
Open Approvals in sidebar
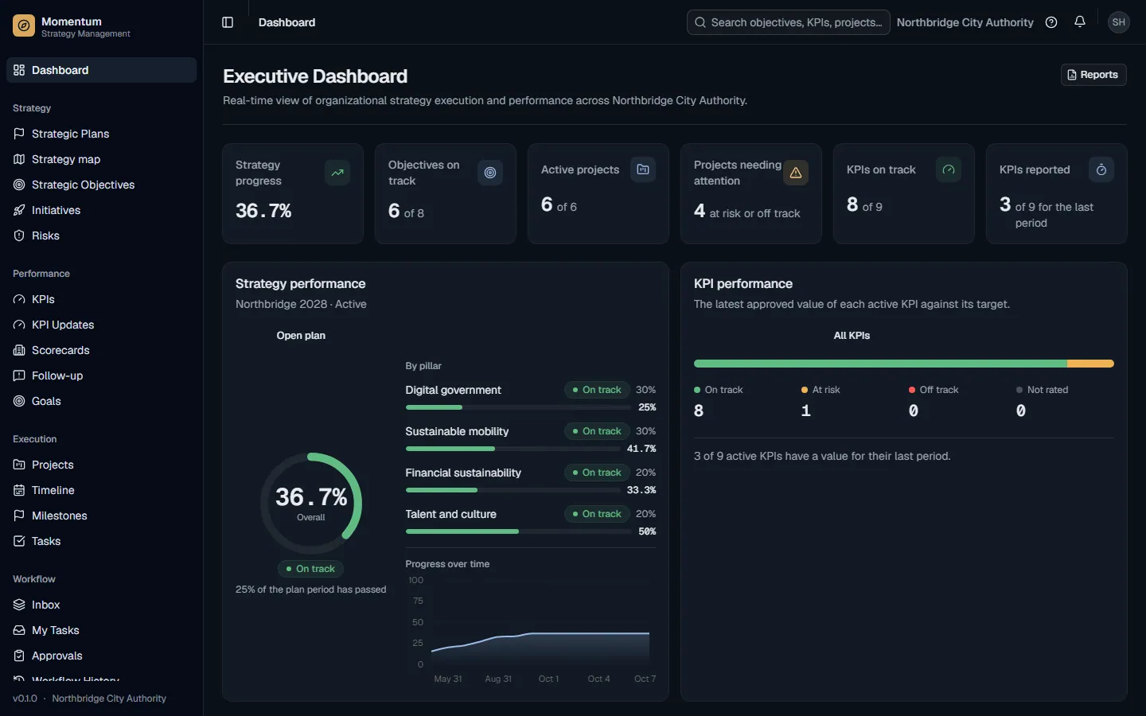[101, 656]
